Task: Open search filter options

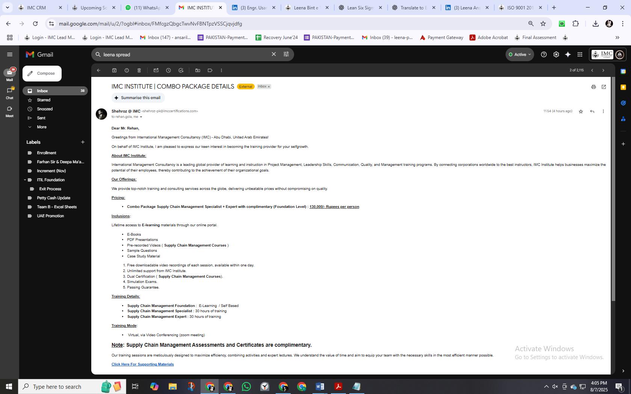Action: (x=286, y=54)
